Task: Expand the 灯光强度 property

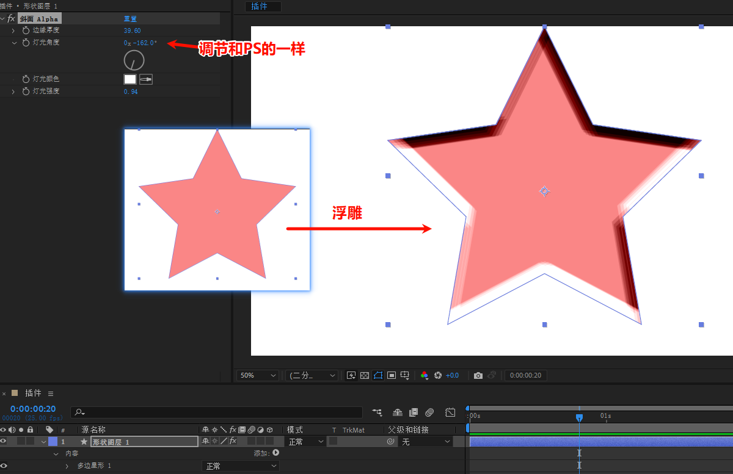Action: pyautogui.click(x=13, y=92)
